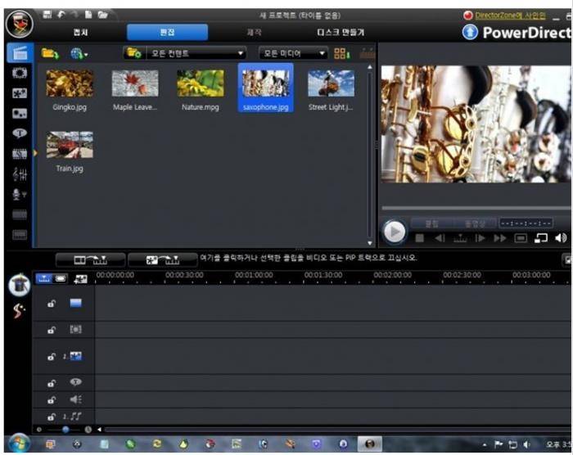Expand the download media globe dropdown

click(x=79, y=53)
